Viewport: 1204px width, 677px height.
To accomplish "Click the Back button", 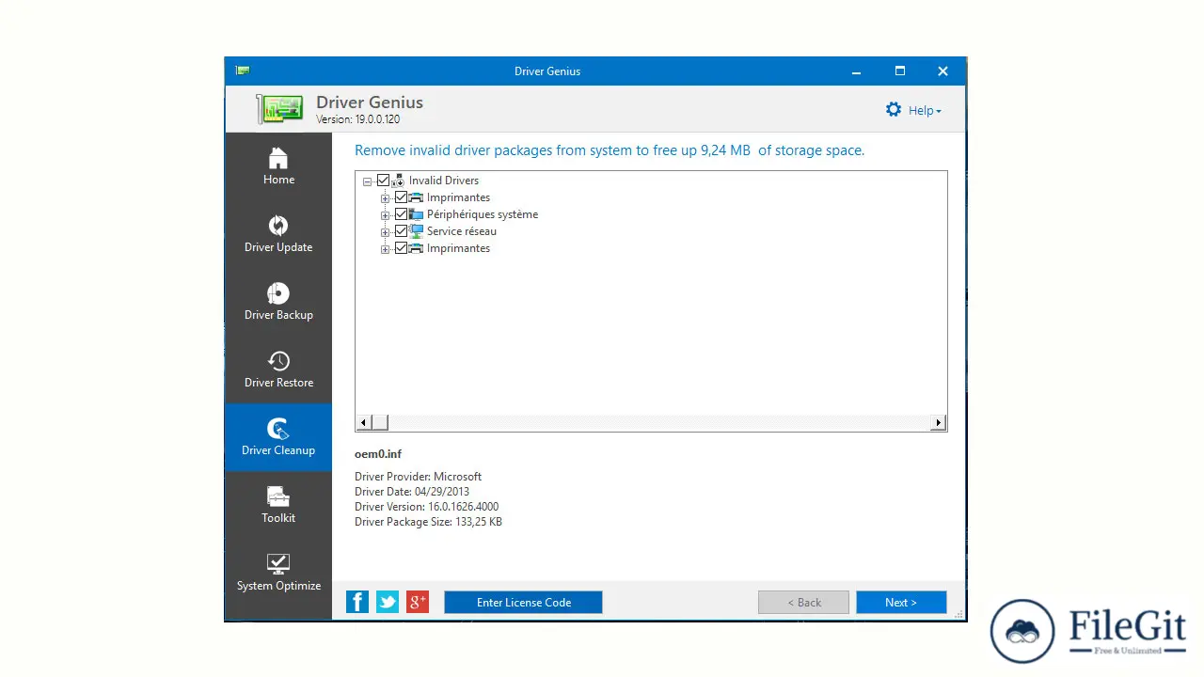I will coord(803,603).
